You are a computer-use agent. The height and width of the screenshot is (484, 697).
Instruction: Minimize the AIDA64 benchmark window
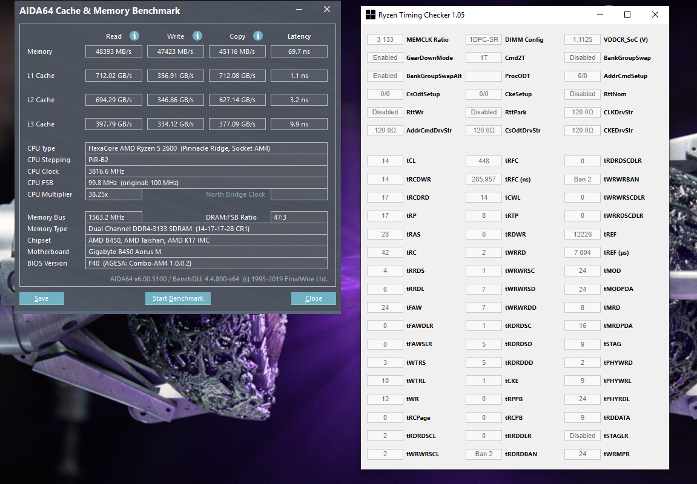[x=300, y=9]
